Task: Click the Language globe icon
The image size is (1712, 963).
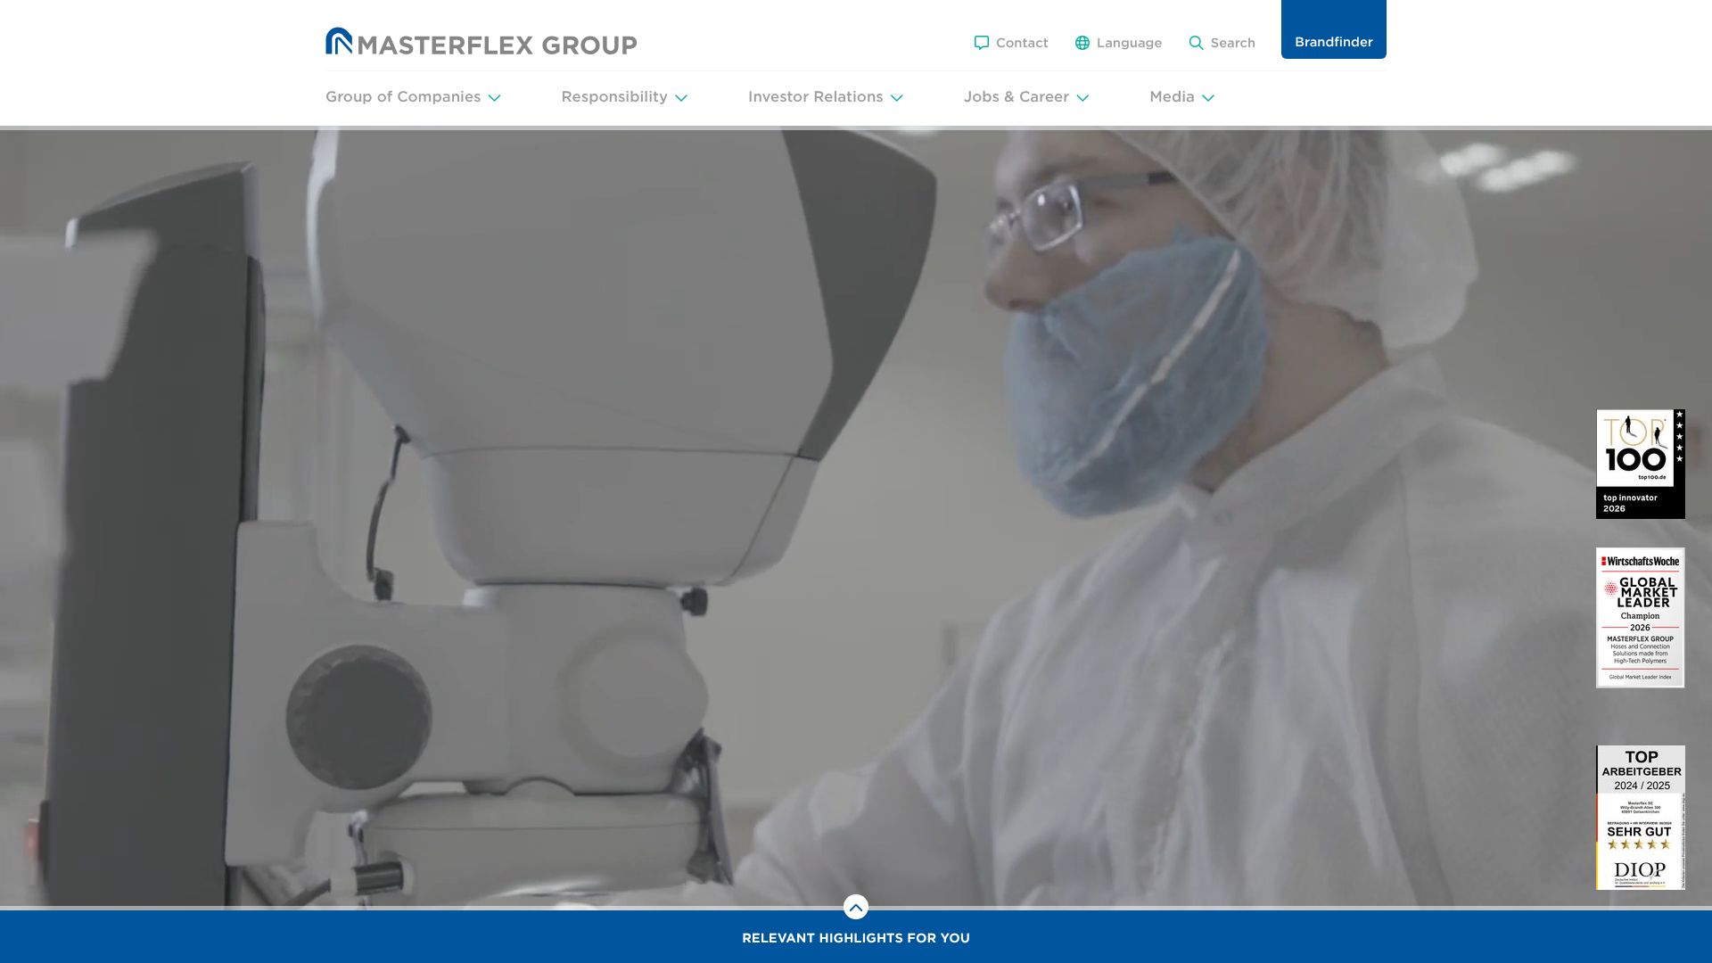Action: coord(1082,43)
